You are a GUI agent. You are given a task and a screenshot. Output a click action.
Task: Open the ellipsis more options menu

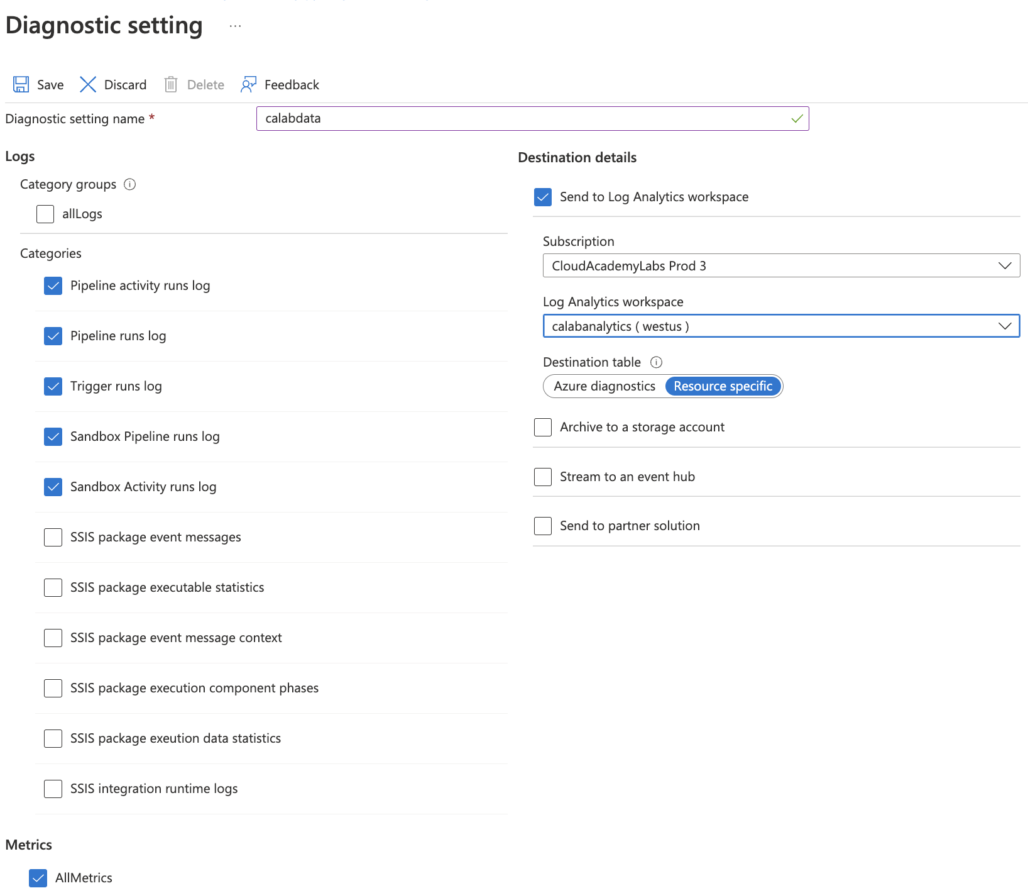click(x=235, y=26)
